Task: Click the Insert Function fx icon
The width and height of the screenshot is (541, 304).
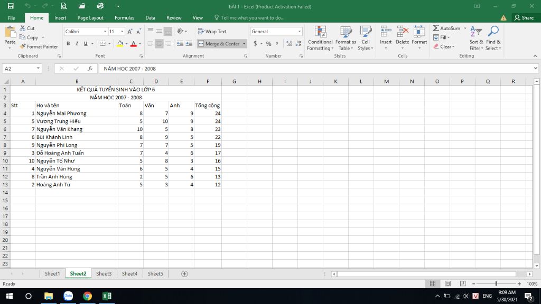Action: coord(90,69)
